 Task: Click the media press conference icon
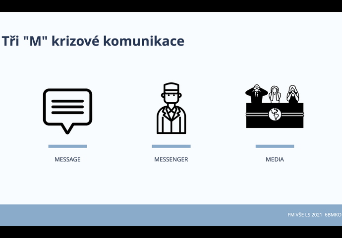pyautogui.click(x=275, y=106)
